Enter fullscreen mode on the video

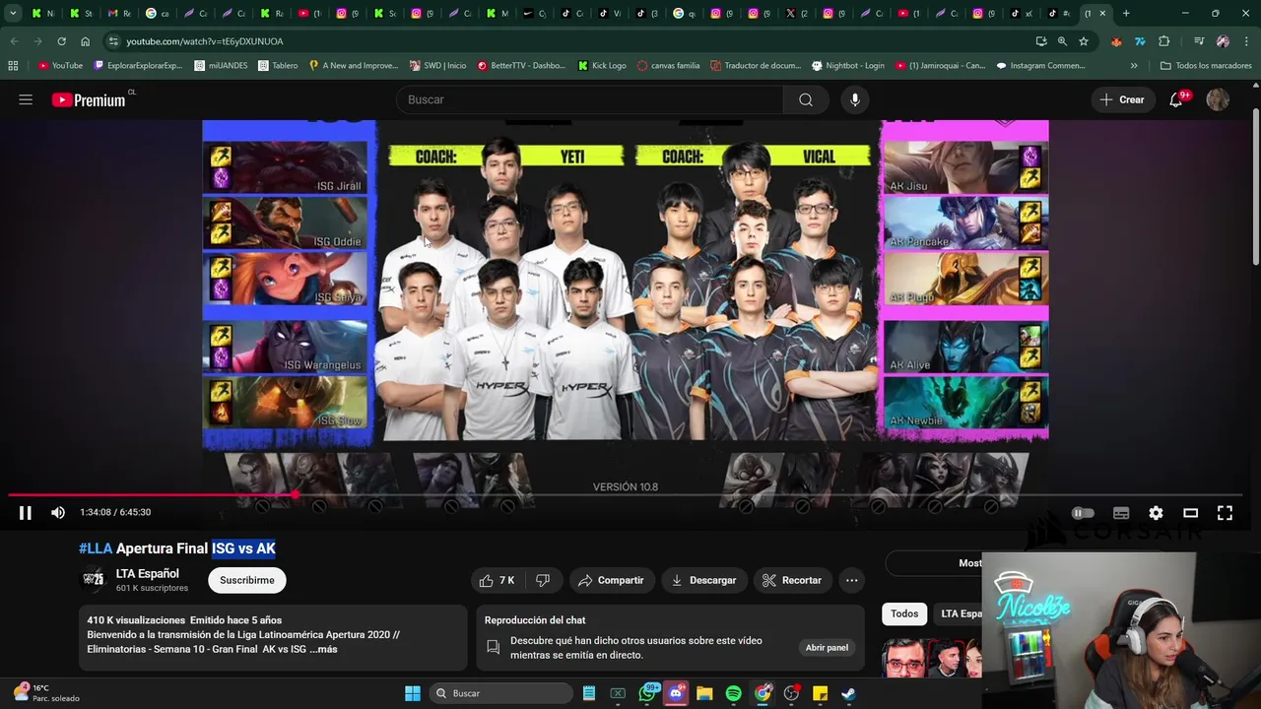pyautogui.click(x=1225, y=513)
